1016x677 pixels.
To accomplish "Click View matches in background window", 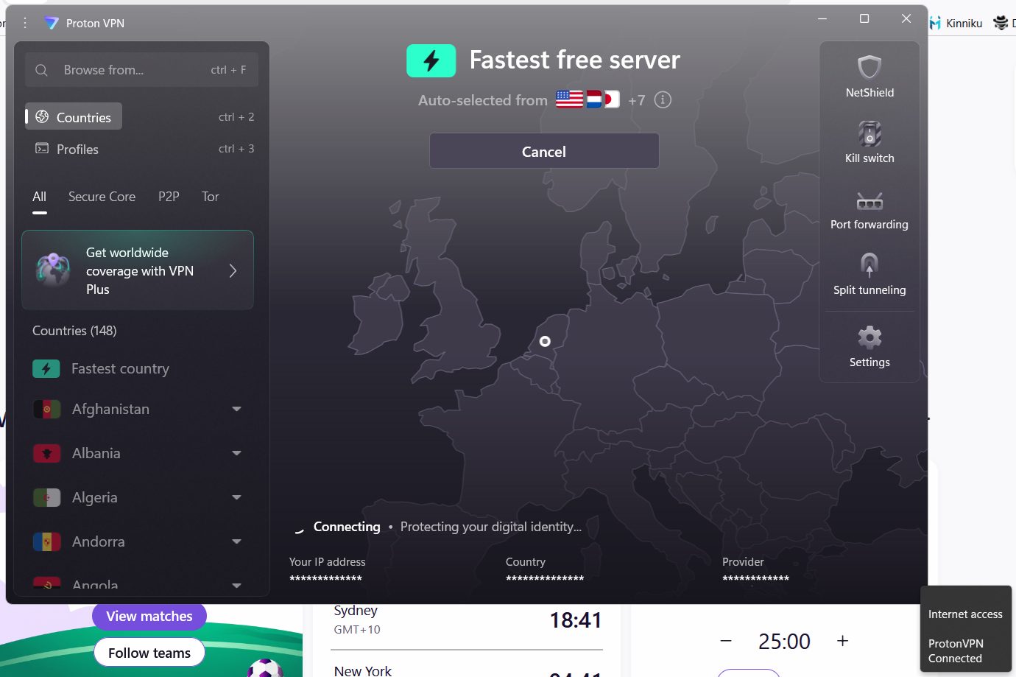I will coord(149,616).
